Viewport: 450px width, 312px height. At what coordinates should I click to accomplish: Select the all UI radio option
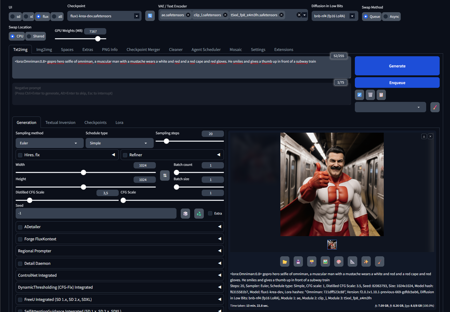[x=57, y=16]
